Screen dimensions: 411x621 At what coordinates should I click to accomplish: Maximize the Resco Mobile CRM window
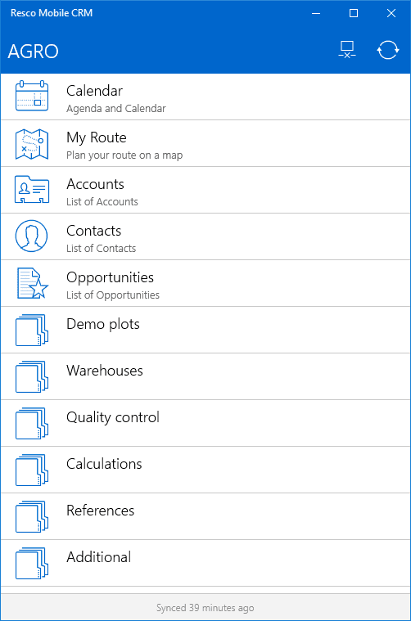click(354, 13)
